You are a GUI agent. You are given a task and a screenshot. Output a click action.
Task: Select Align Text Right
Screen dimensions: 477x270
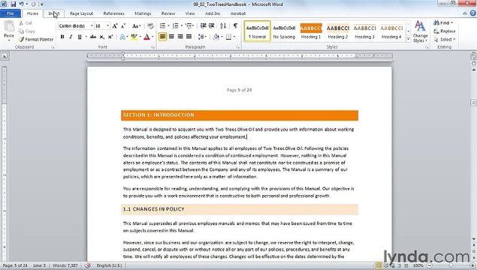pyautogui.click(x=180, y=37)
